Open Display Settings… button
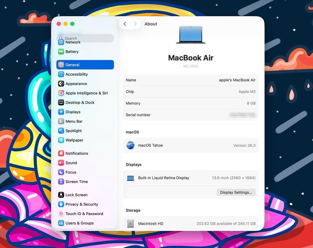Viewport: 313px width, 248px height. pyautogui.click(x=236, y=192)
